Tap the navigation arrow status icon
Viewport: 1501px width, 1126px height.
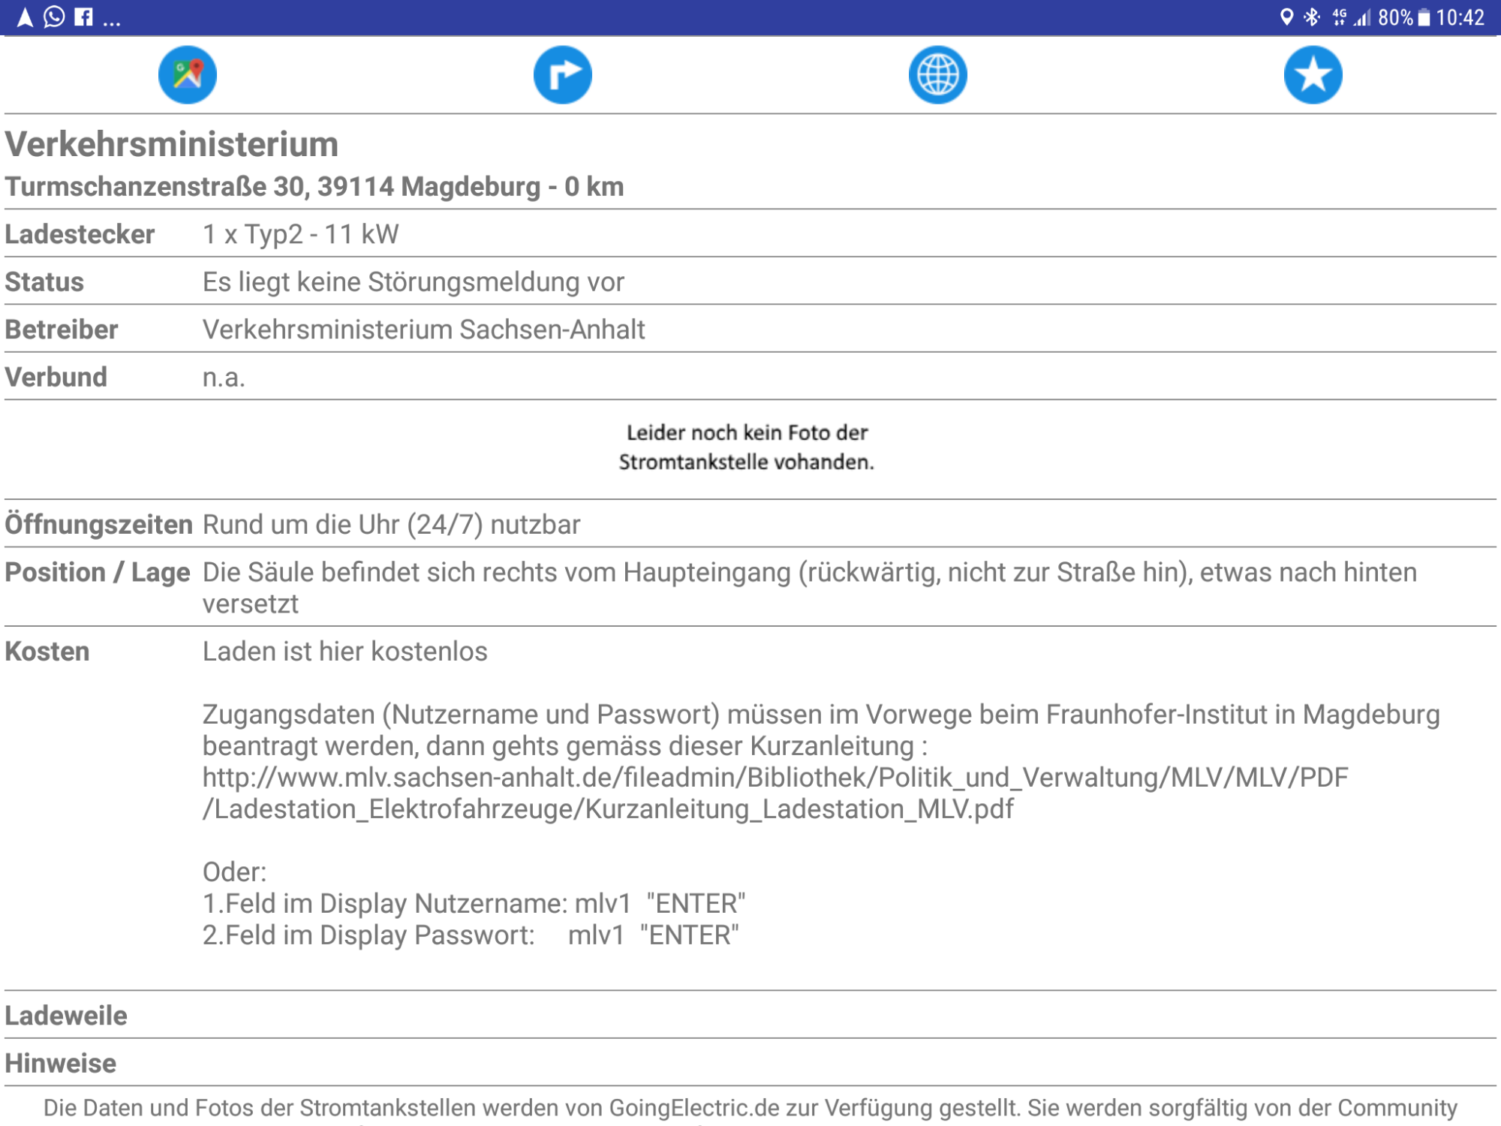click(25, 17)
